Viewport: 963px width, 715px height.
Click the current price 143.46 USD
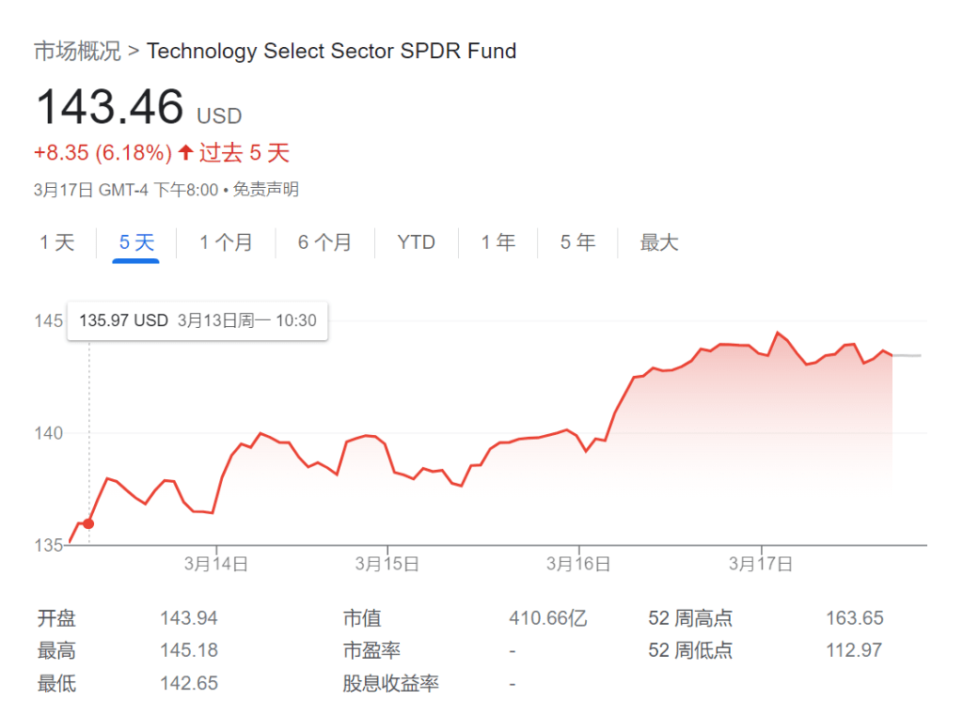coord(109,107)
